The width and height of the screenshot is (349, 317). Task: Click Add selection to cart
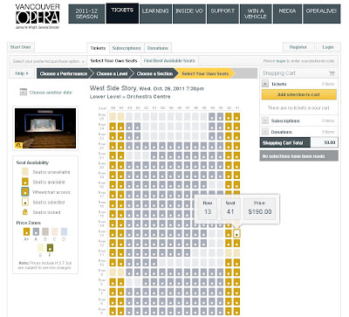coord(298,94)
